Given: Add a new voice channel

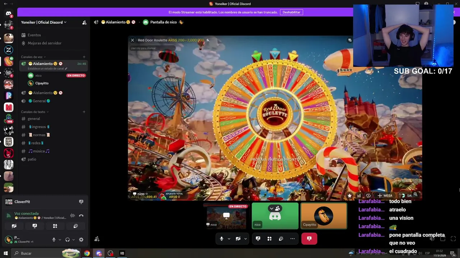Looking at the screenshot, I should [x=84, y=57].
